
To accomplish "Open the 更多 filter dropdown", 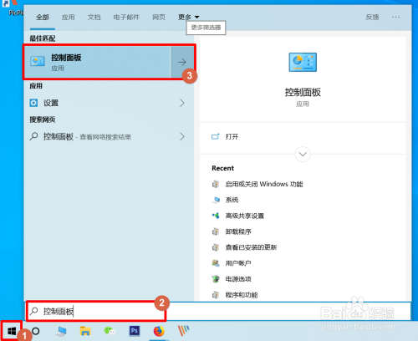I will [189, 17].
